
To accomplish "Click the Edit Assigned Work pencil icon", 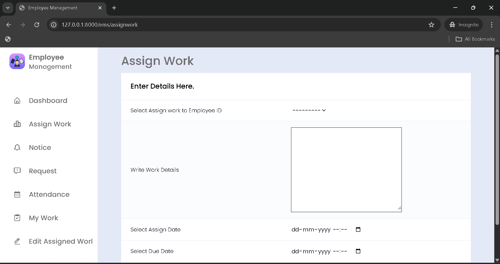I will 17,241.
